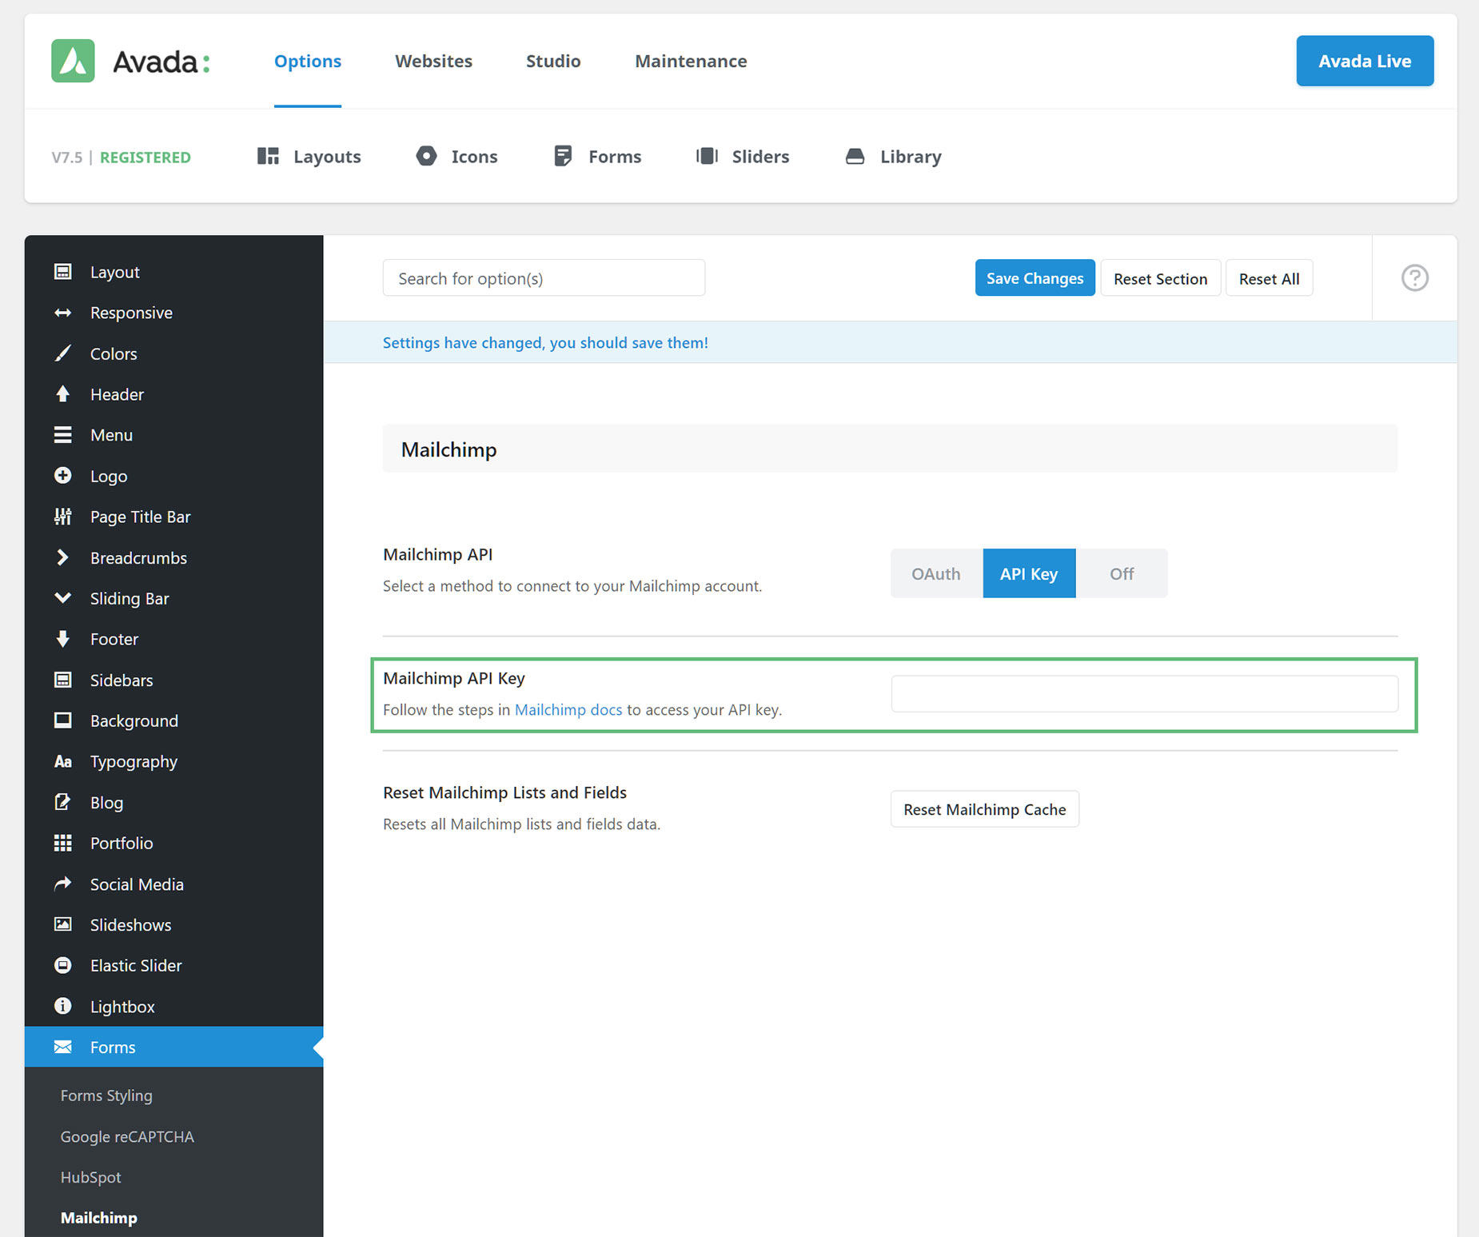Turn Mailchimp API Off
Screen dimensions: 1479x1237
(x=1122, y=573)
